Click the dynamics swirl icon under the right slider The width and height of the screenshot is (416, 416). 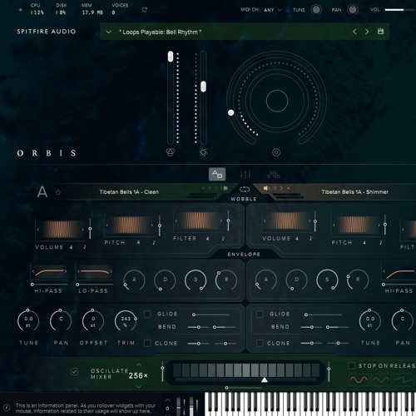[203, 152]
